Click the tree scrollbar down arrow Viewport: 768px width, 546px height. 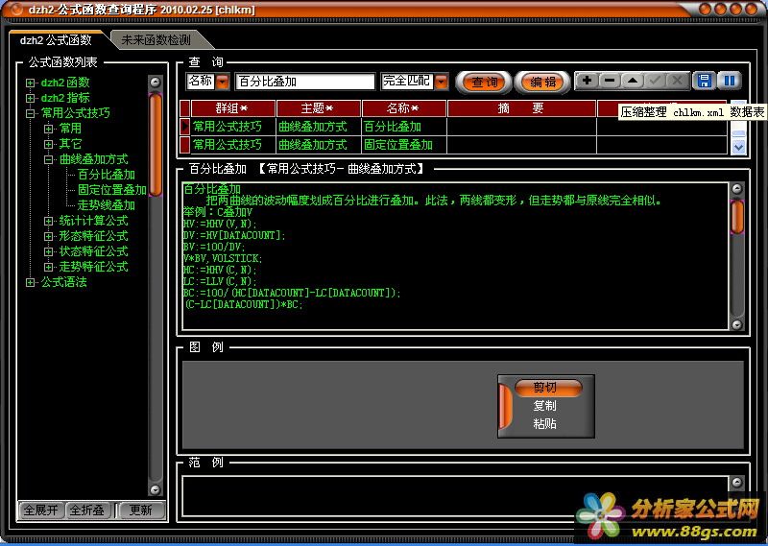coord(156,489)
